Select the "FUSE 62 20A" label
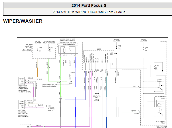The width and height of the screenshot is (172, 128). pos(157,67)
